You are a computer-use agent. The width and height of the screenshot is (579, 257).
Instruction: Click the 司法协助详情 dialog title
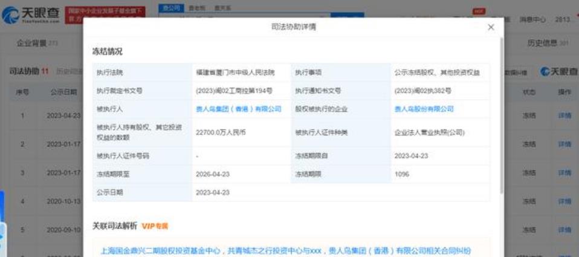tap(294, 27)
